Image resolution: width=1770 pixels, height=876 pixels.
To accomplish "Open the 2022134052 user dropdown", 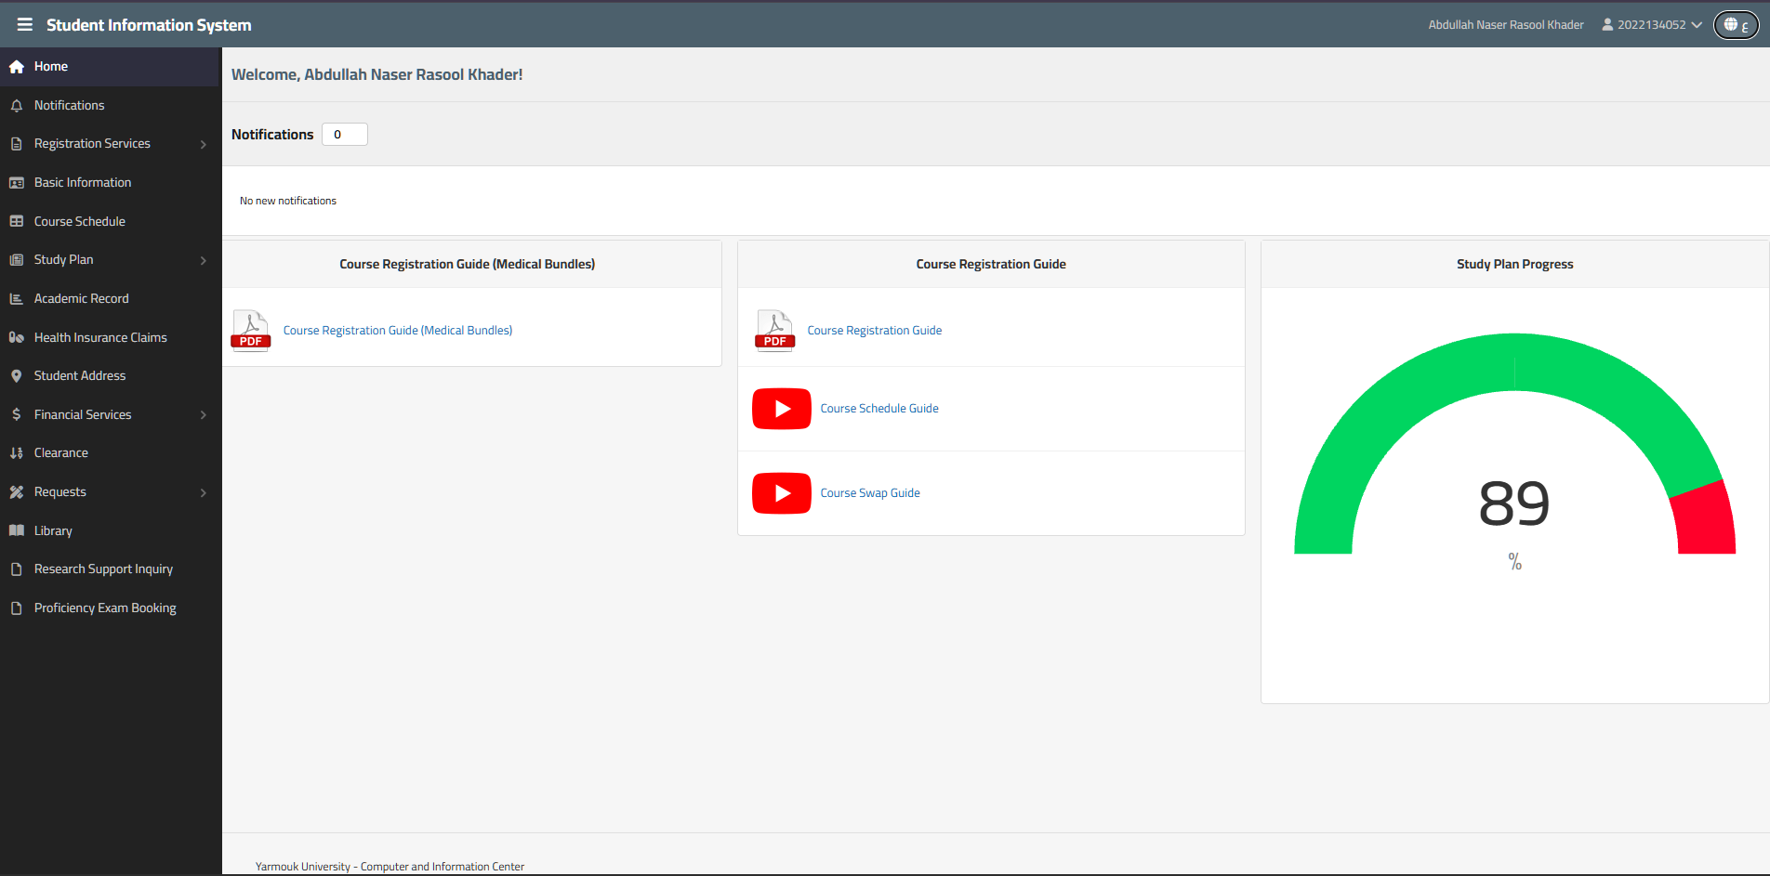I will pyautogui.click(x=1652, y=25).
